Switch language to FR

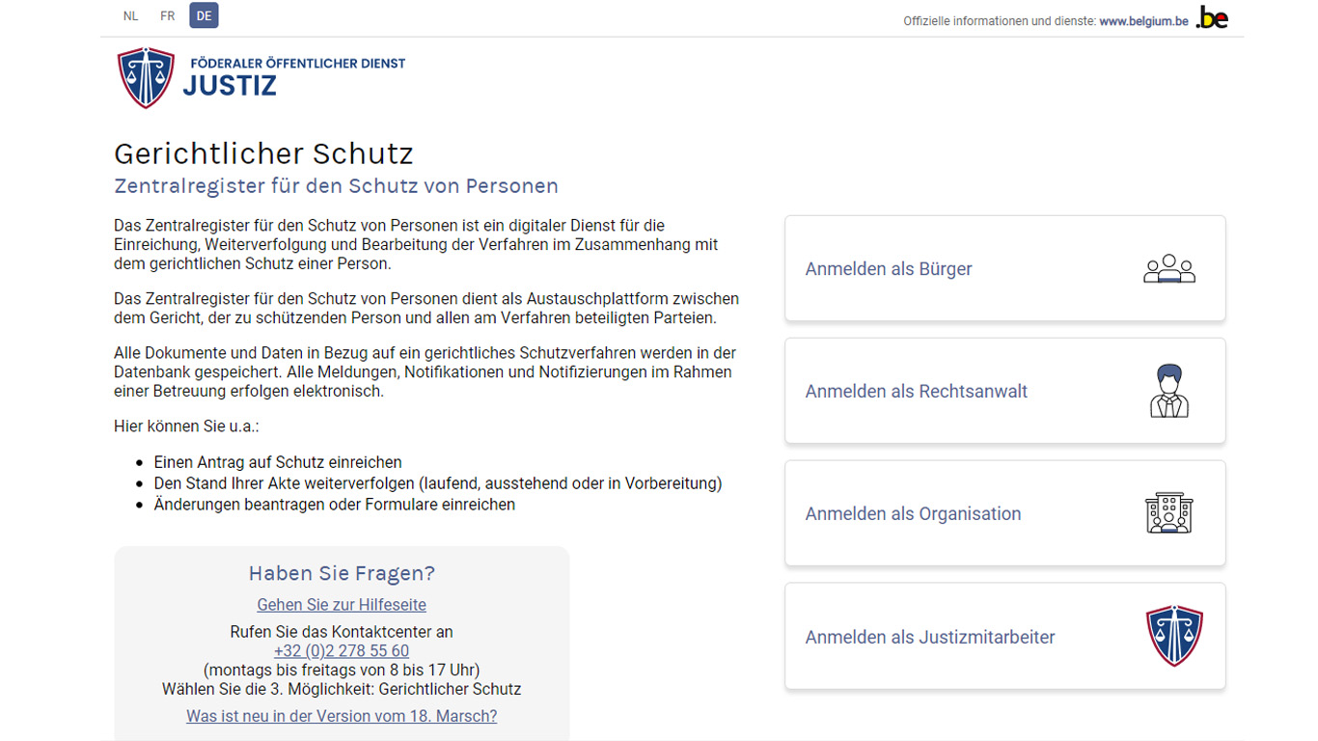(168, 16)
